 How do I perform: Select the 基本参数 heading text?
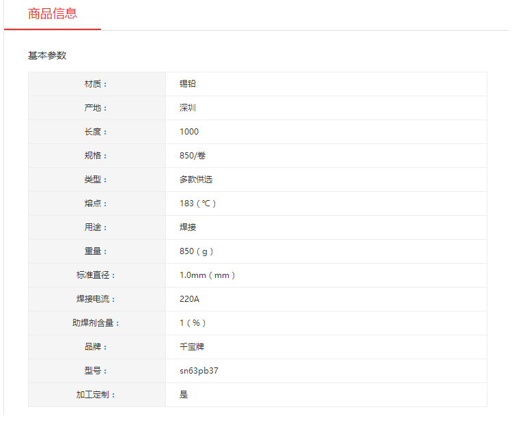pyautogui.click(x=47, y=55)
